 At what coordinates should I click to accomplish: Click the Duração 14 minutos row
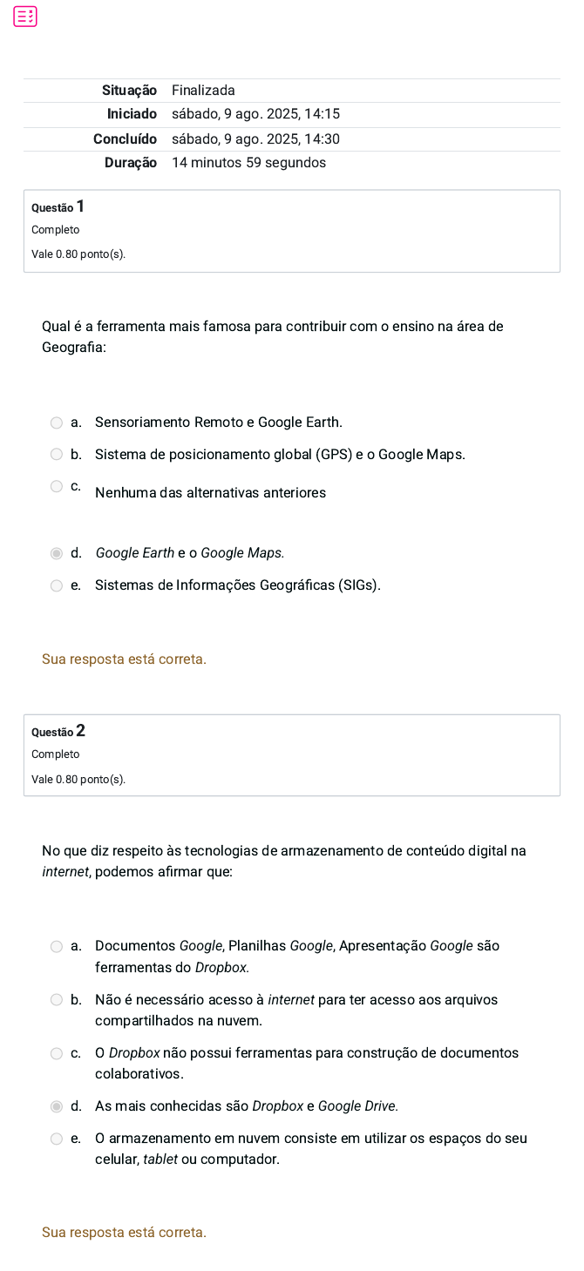[x=292, y=163]
